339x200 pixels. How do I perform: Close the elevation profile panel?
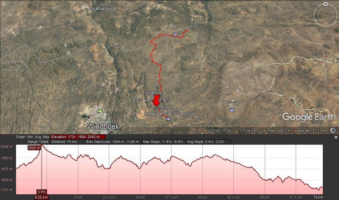tap(336, 137)
